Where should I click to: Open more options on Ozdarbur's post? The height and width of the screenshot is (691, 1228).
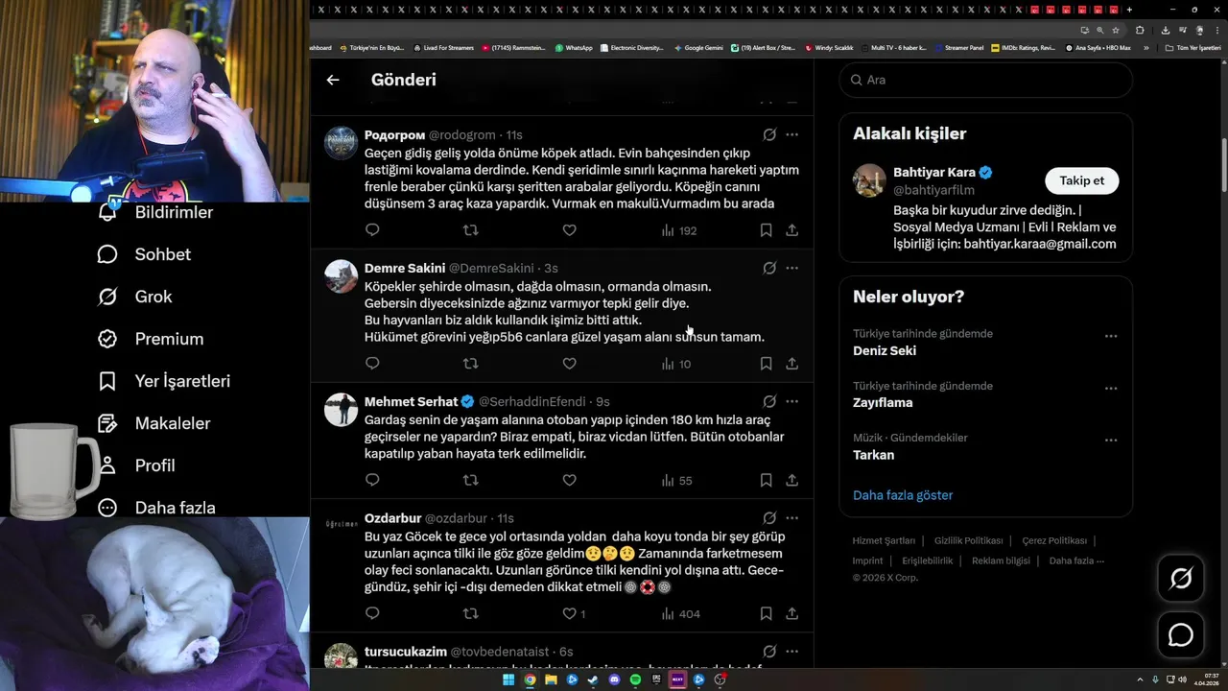[x=791, y=517]
